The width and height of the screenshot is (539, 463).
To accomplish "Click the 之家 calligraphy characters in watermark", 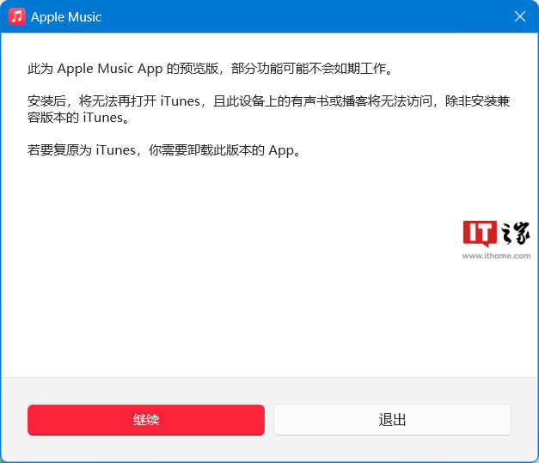I will pyautogui.click(x=515, y=233).
